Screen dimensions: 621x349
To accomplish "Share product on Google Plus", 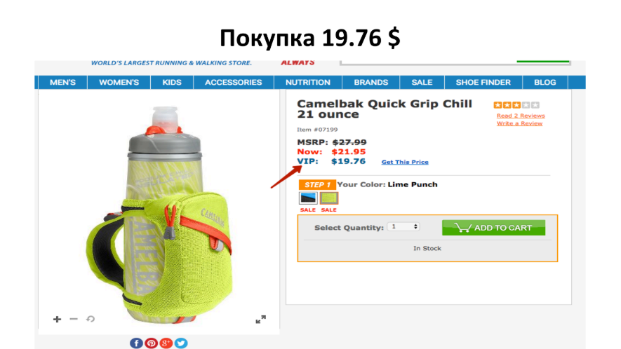I will tap(166, 343).
